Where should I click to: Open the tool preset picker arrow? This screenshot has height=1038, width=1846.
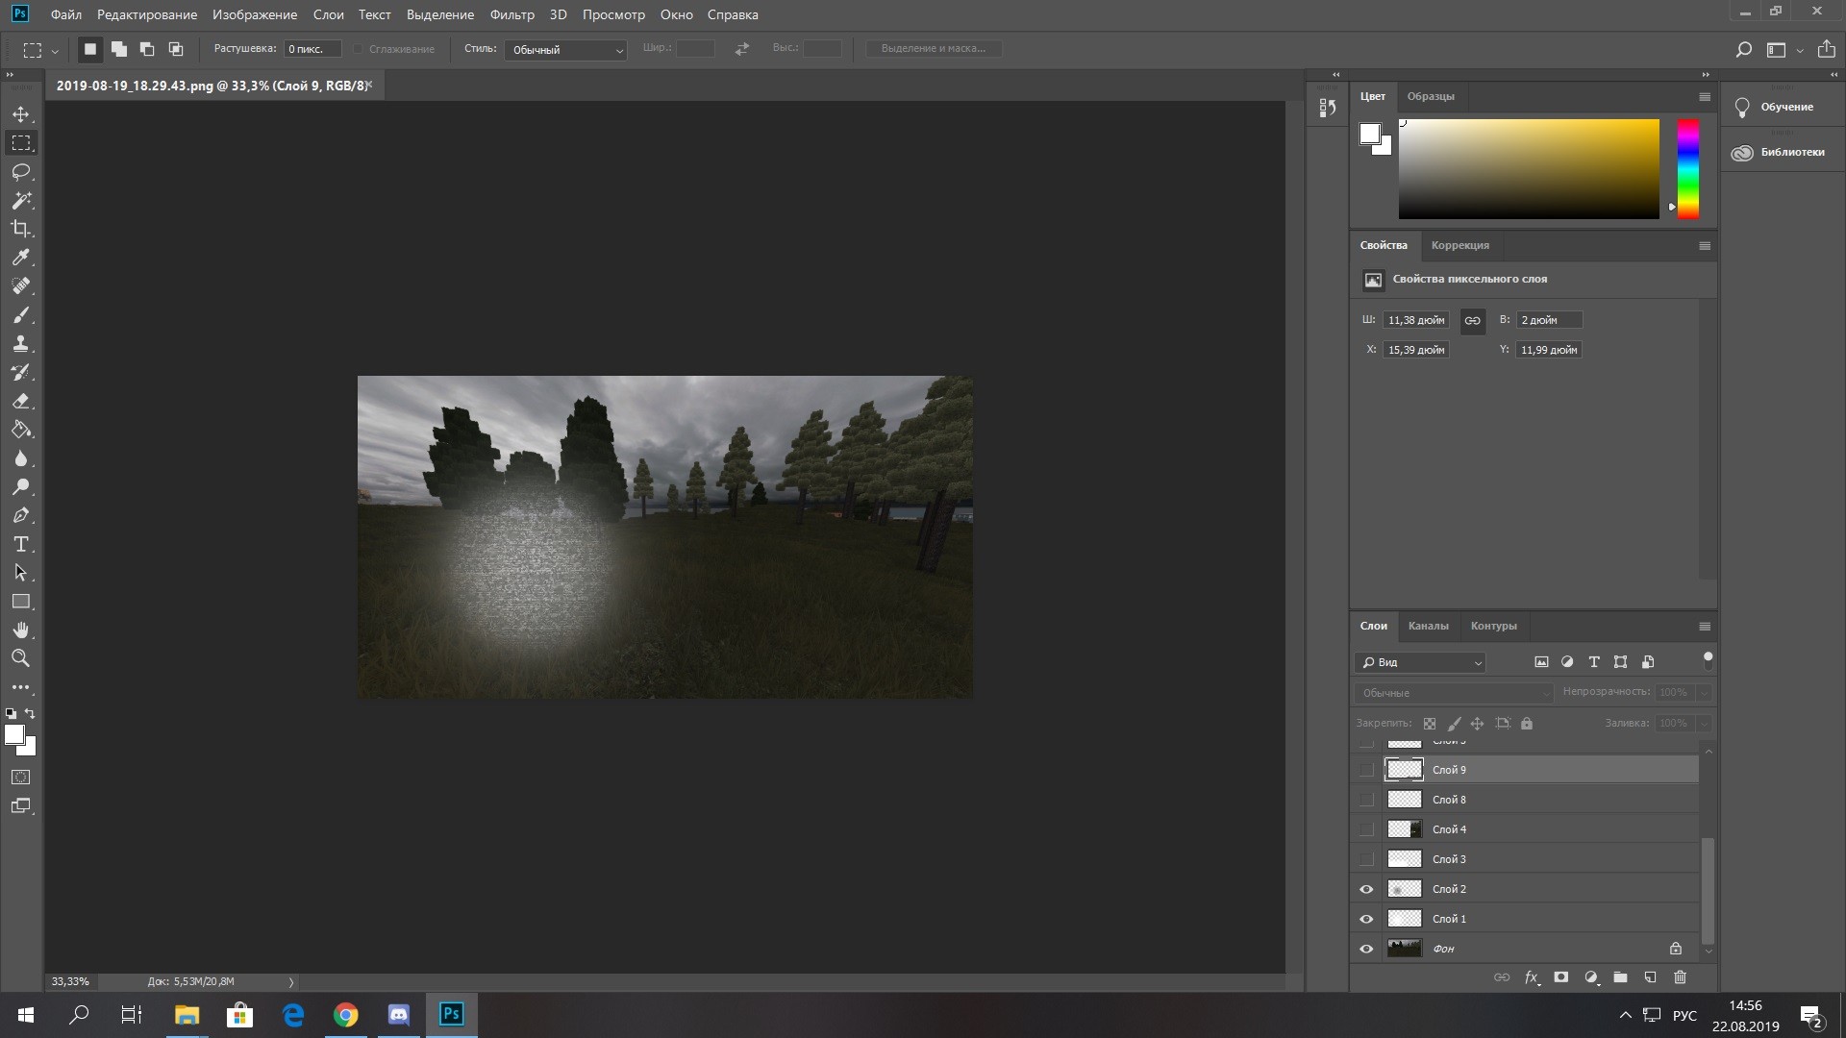pos(55,50)
